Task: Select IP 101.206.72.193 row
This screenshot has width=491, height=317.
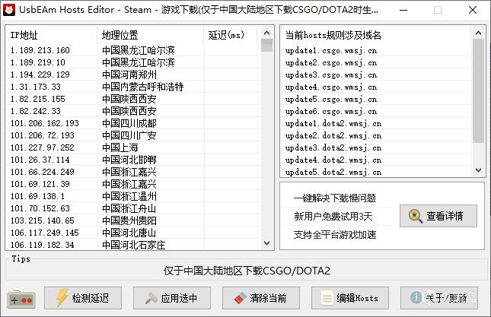Action: point(133,135)
